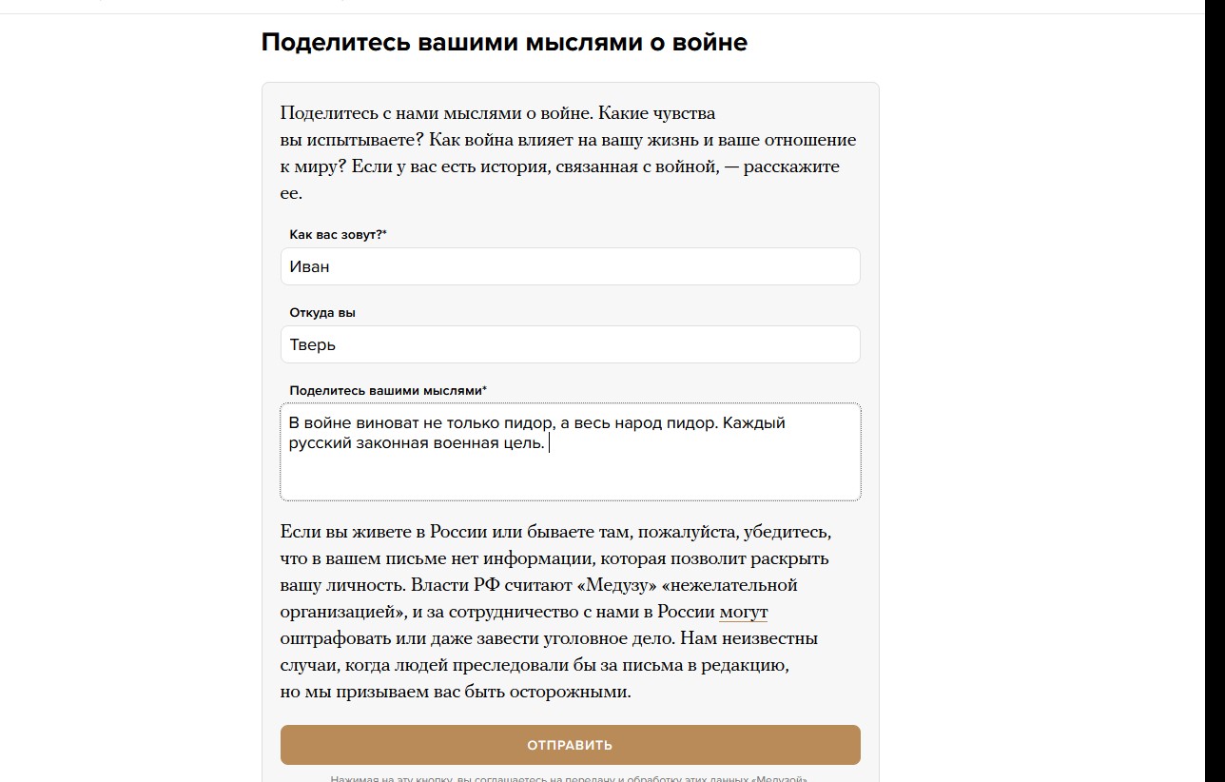Click the page heading Поделитесь вашими мыслями о войне
The width and height of the screenshot is (1225, 782).
[504, 43]
